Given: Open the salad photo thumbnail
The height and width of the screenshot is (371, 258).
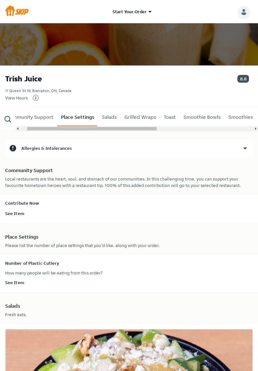Looking at the screenshot, I should point(129,350).
